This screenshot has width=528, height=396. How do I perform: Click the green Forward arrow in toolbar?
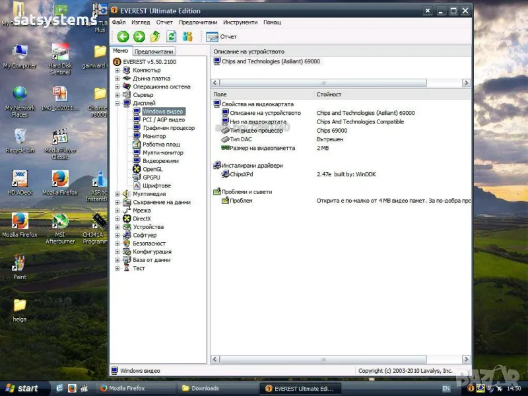coord(139,37)
